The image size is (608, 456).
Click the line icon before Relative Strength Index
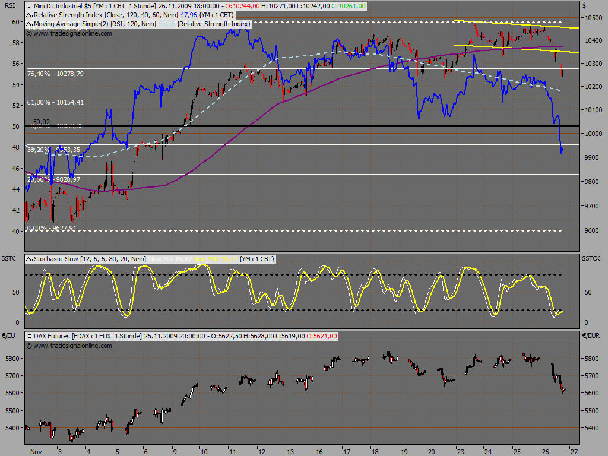pos(30,15)
